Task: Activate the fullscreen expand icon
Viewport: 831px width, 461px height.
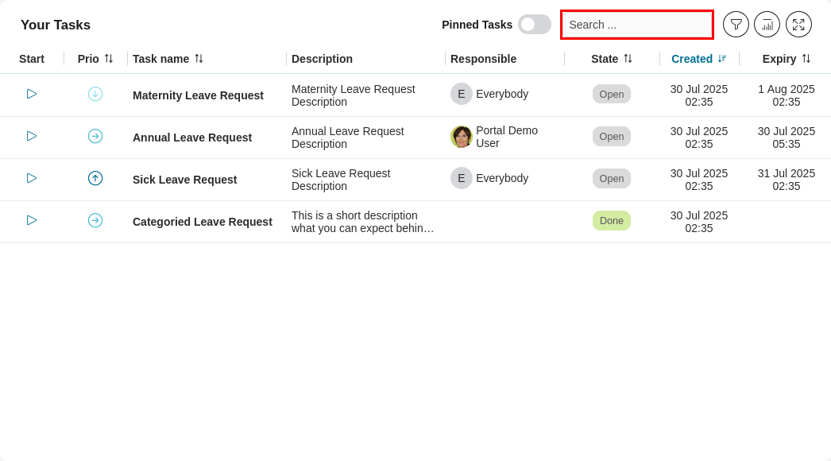Action: (x=798, y=25)
